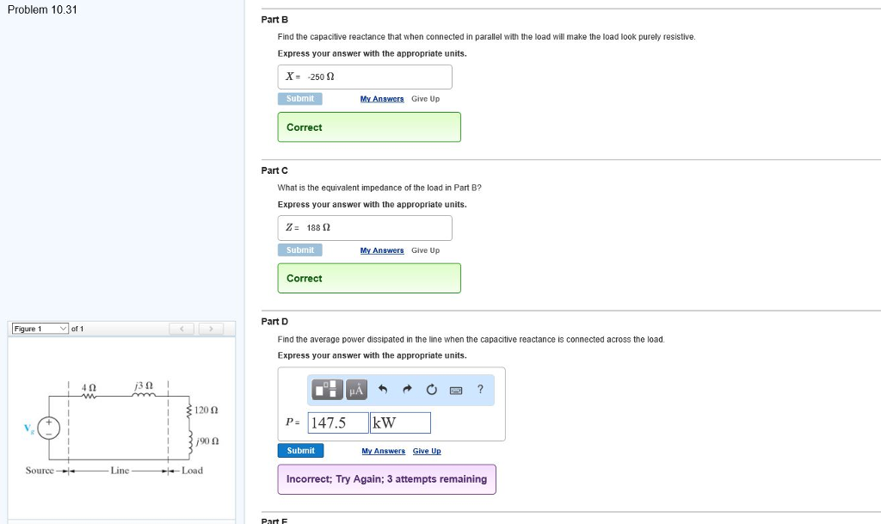This screenshot has height=524, width=881.
Task: Reset the Part D answer box
Action: [431, 390]
